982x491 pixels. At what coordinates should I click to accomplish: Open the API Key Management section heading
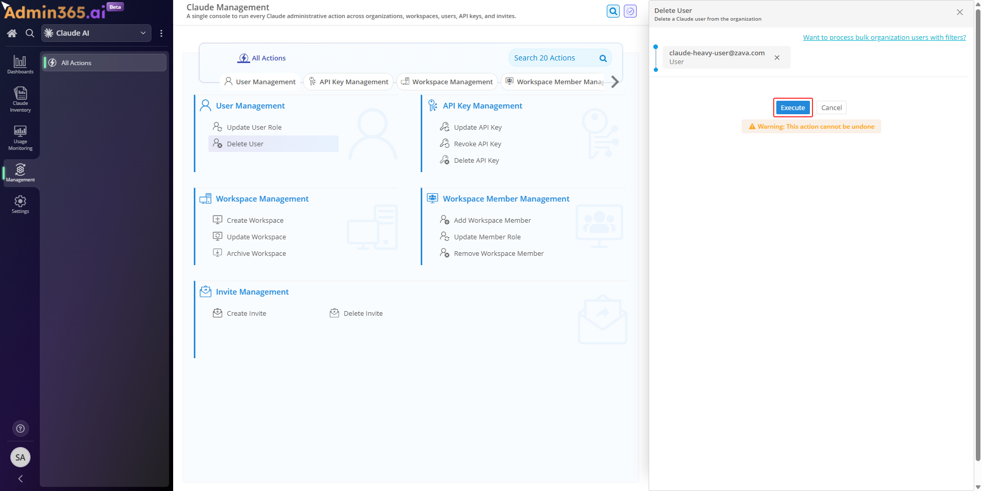click(482, 105)
